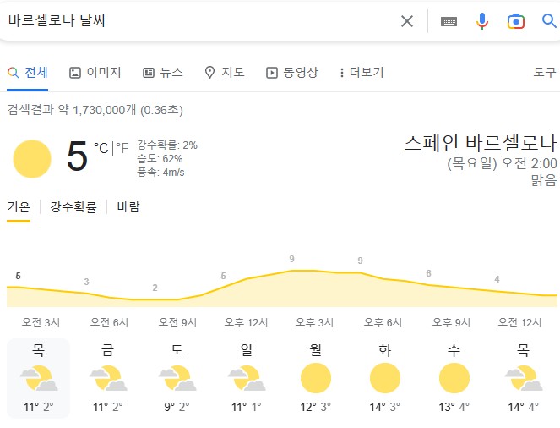Open the 도구 search tools
The image size is (560, 428).
pos(545,73)
